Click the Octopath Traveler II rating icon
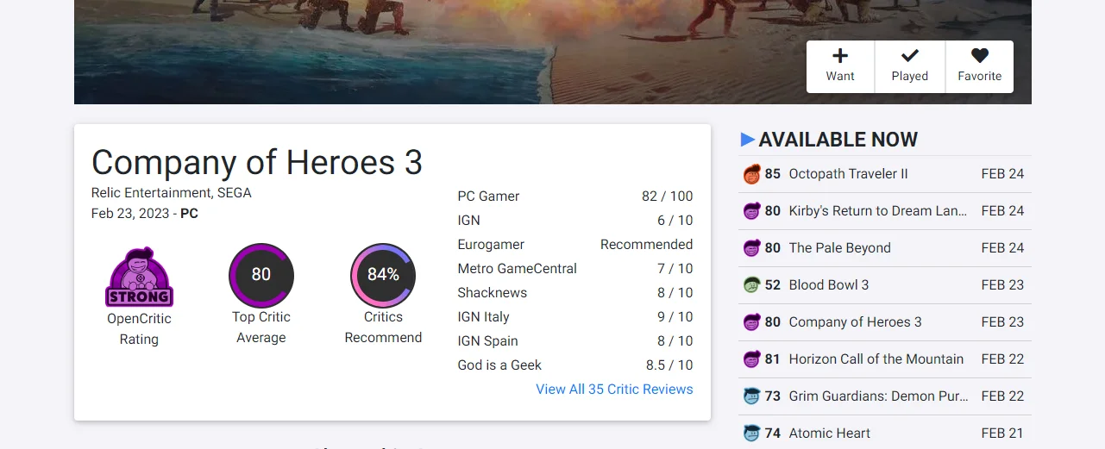 coord(751,174)
